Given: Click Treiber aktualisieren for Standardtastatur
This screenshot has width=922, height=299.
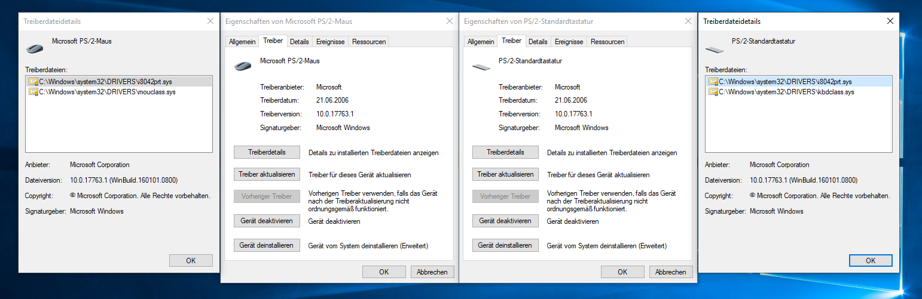Looking at the screenshot, I should 505,174.
